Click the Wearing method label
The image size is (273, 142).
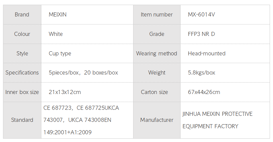[x=157, y=53]
